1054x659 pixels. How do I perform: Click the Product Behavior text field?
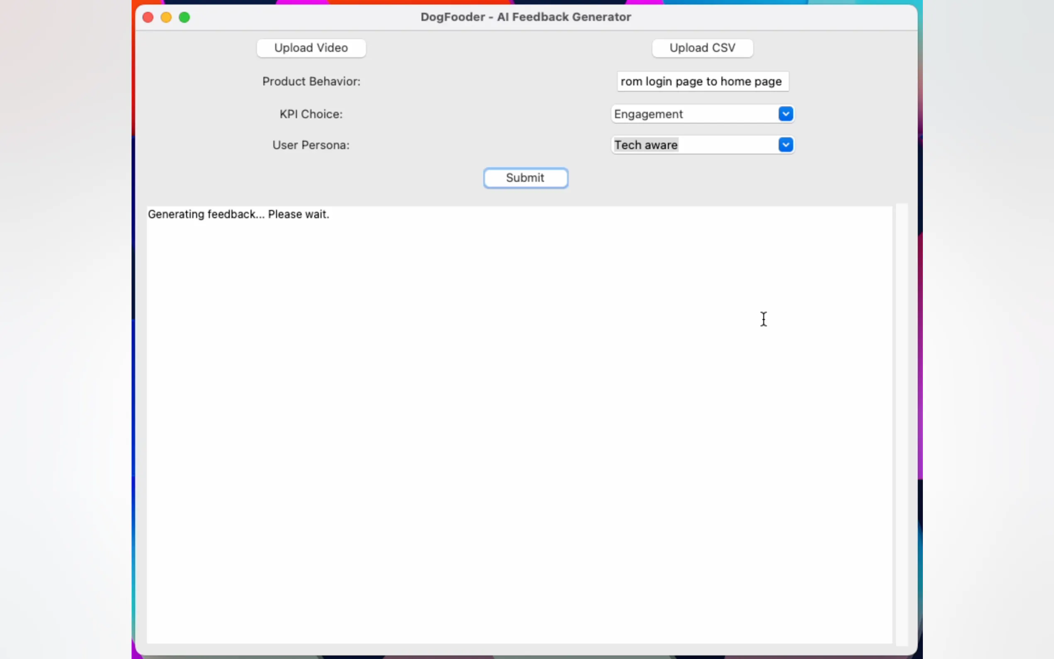click(x=702, y=81)
